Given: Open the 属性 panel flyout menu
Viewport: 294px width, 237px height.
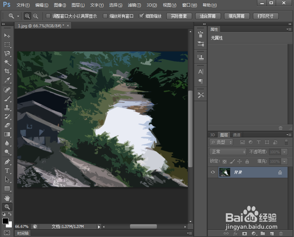Looking at the screenshot, I should coord(289,29).
